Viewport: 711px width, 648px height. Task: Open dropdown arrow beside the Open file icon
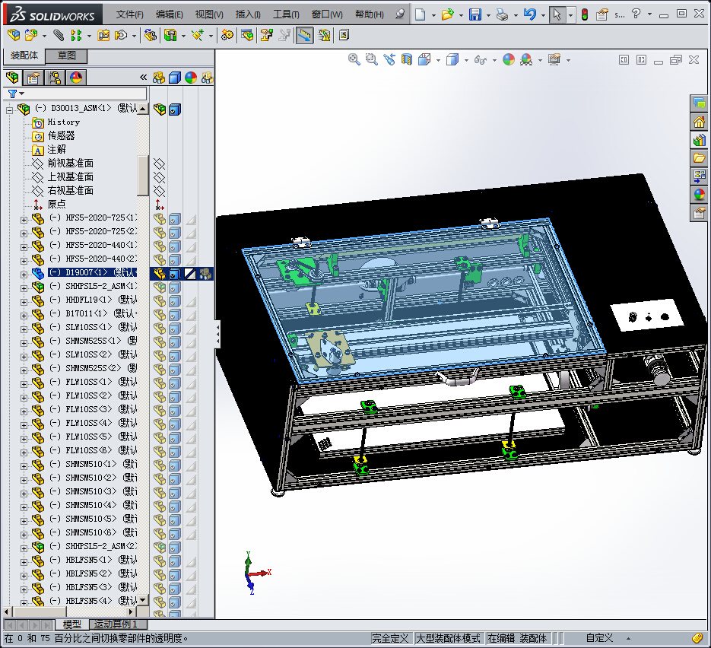click(461, 15)
